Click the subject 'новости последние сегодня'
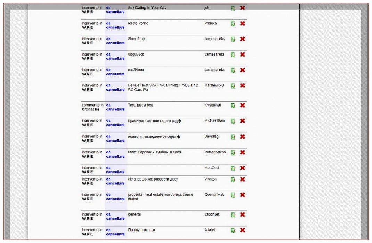This screenshot has width=372, height=243. point(152,137)
